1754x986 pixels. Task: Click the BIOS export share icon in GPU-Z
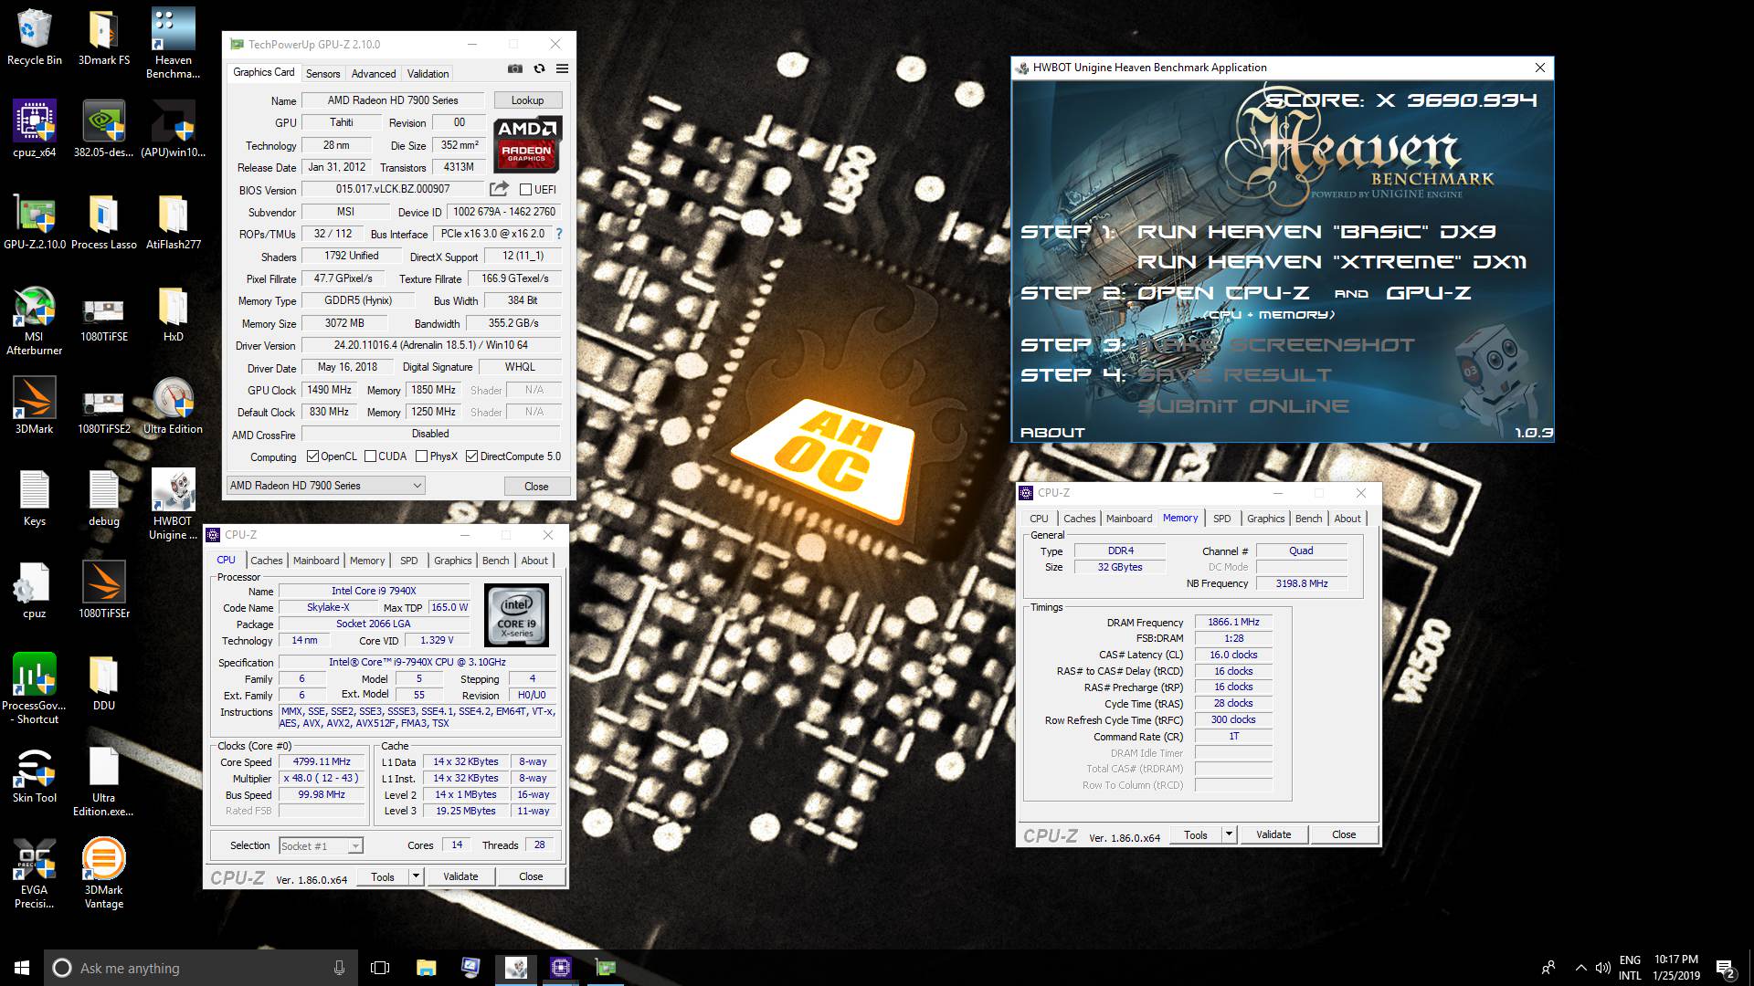pyautogui.click(x=499, y=189)
